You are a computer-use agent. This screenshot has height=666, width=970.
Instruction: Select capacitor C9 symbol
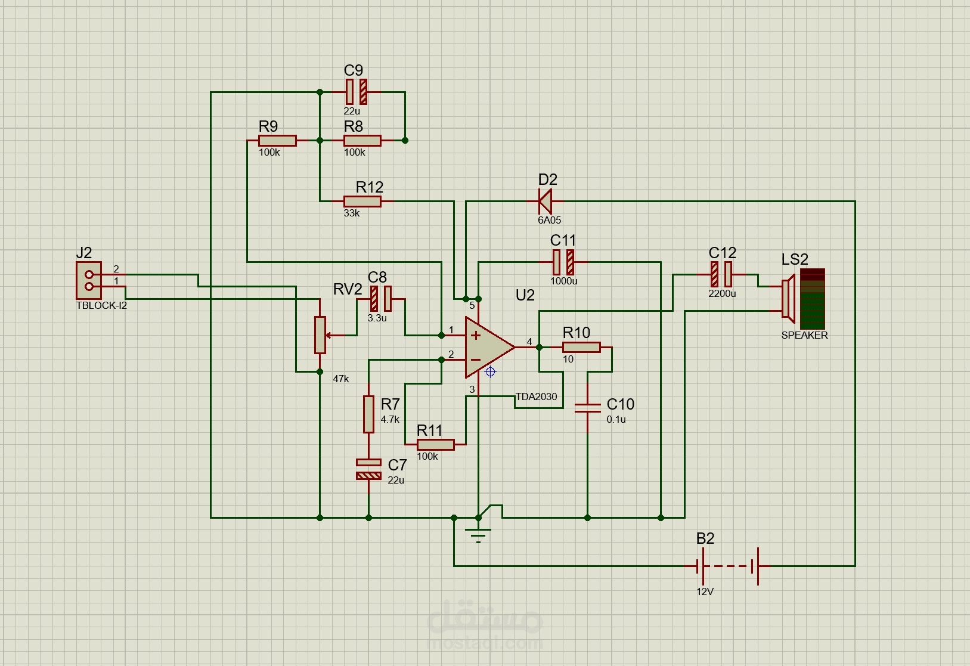(357, 92)
